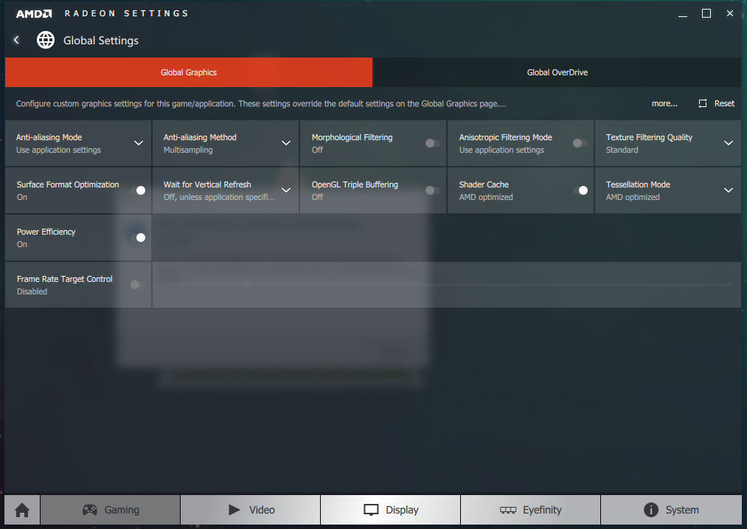
Task: Click the Standard value under Texture Filtering
Action: 622,150
